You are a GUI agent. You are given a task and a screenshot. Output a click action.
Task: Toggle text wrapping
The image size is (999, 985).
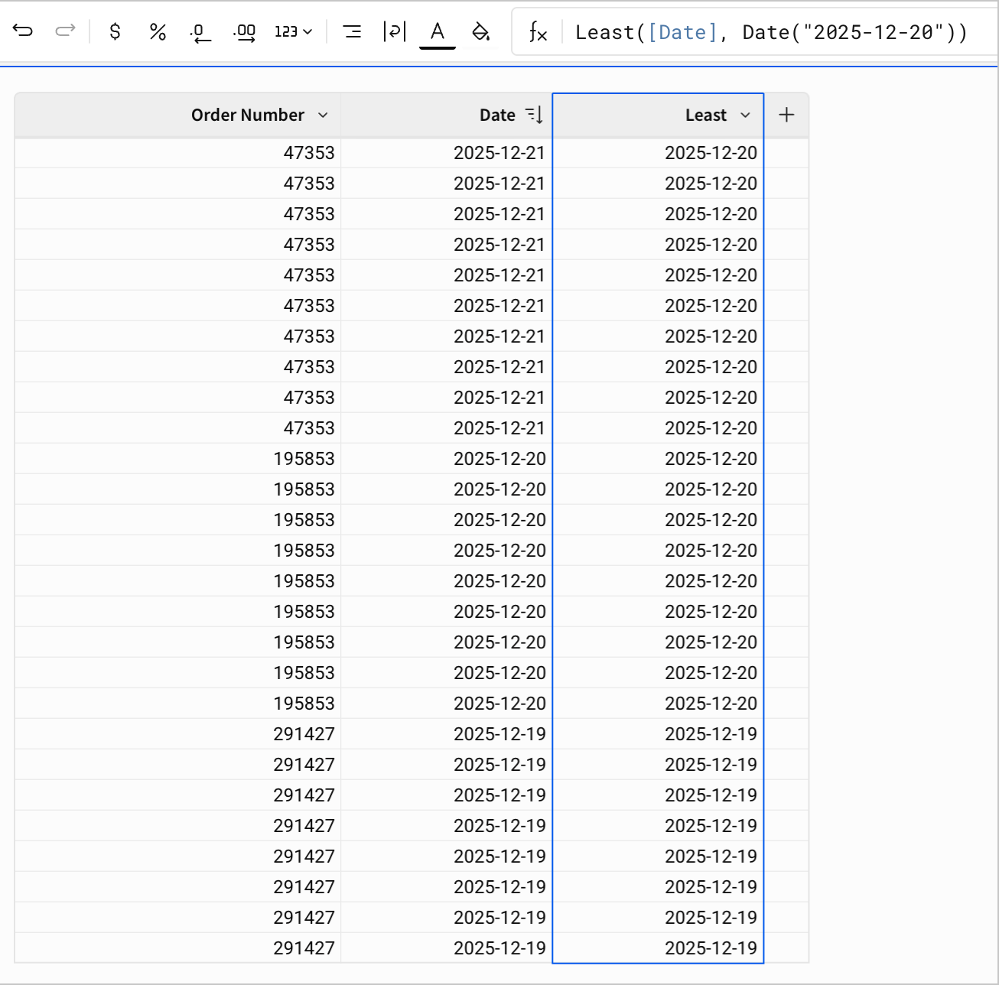coord(395,31)
